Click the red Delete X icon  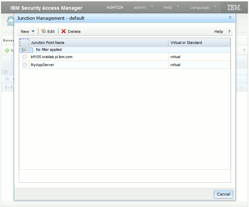(x=64, y=31)
